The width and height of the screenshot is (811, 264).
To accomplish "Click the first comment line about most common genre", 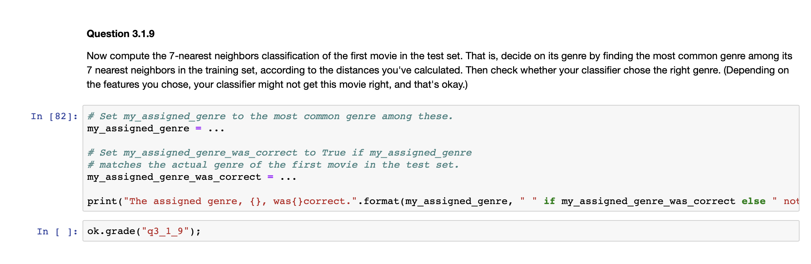I will [270, 117].
